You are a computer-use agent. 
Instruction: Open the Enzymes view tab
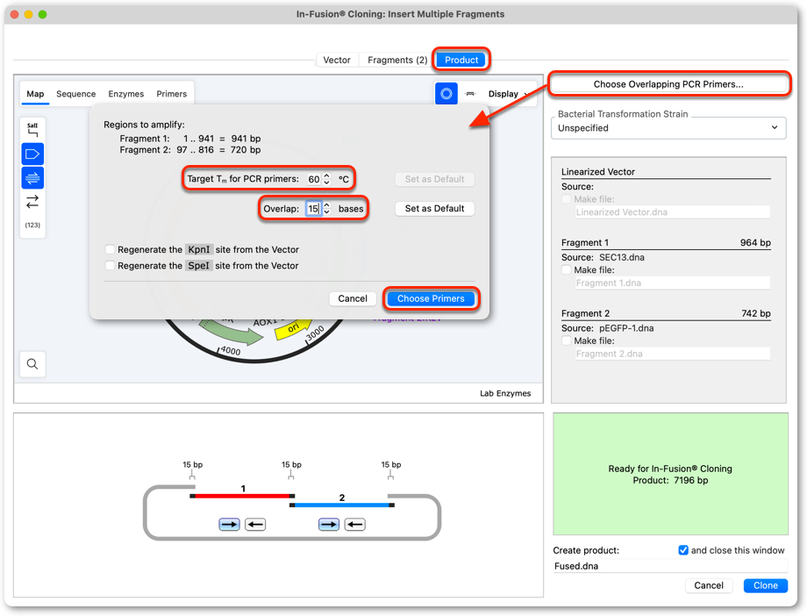click(x=125, y=94)
